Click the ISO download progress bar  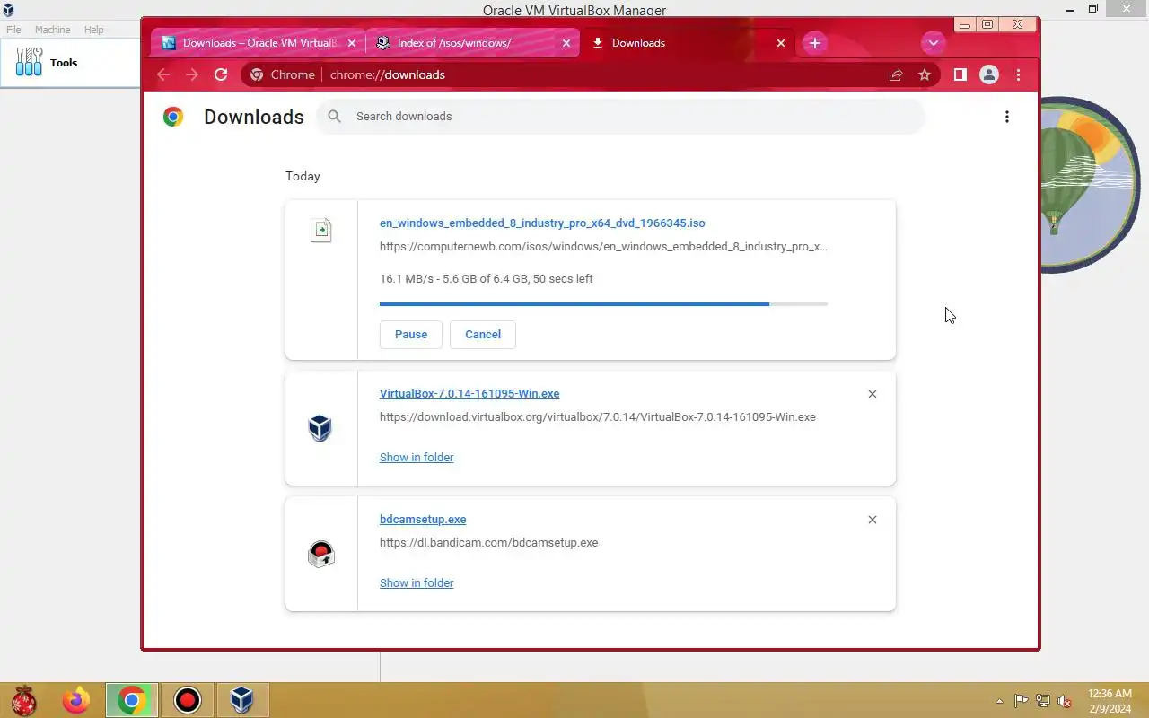coord(603,304)
